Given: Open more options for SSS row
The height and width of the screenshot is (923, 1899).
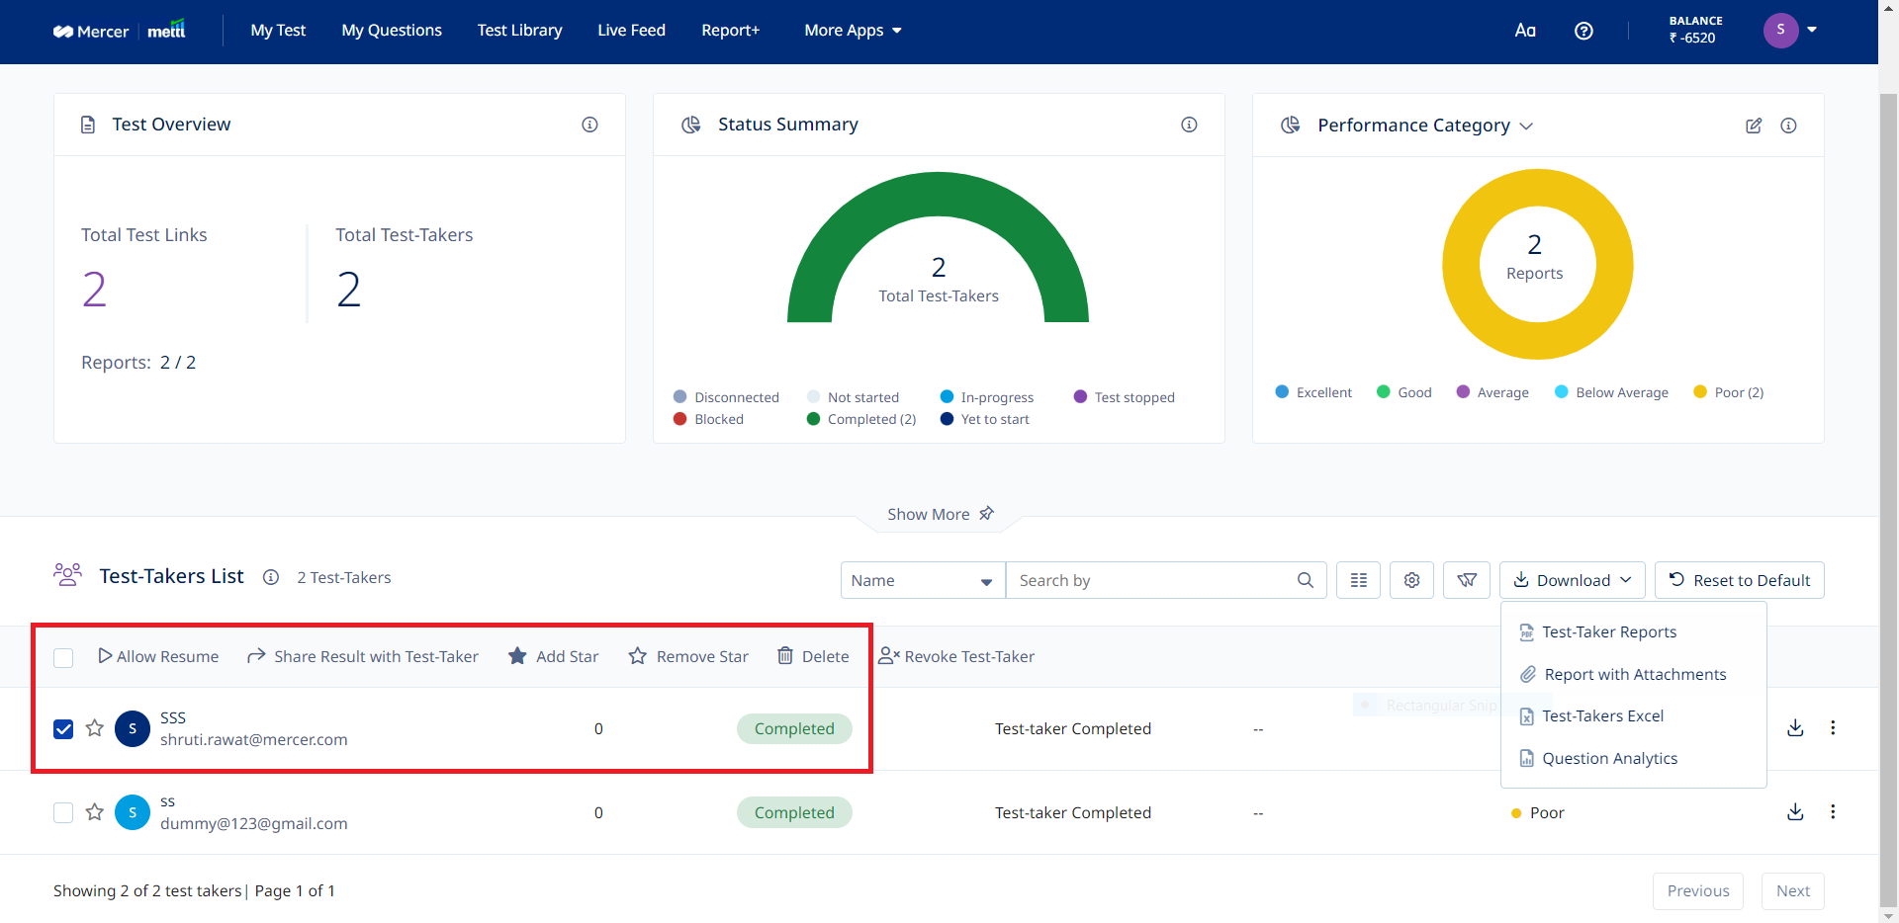Looking at the screenshot, I should [1833, 727].
